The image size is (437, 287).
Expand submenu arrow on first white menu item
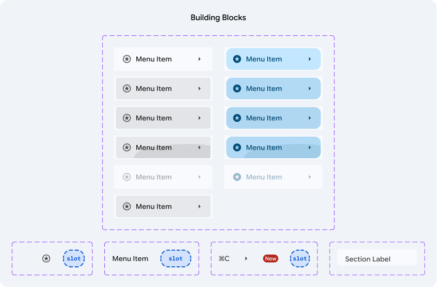pyautogui.click(x=199, y=59)
